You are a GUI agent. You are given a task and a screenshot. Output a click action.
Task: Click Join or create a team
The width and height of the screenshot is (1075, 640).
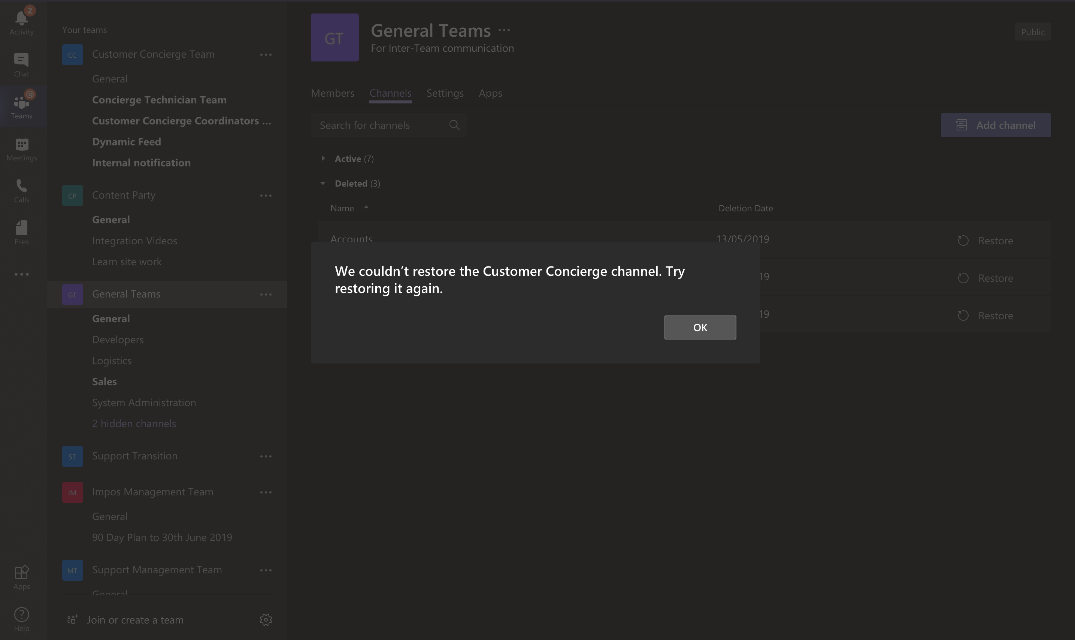[125, 620]
